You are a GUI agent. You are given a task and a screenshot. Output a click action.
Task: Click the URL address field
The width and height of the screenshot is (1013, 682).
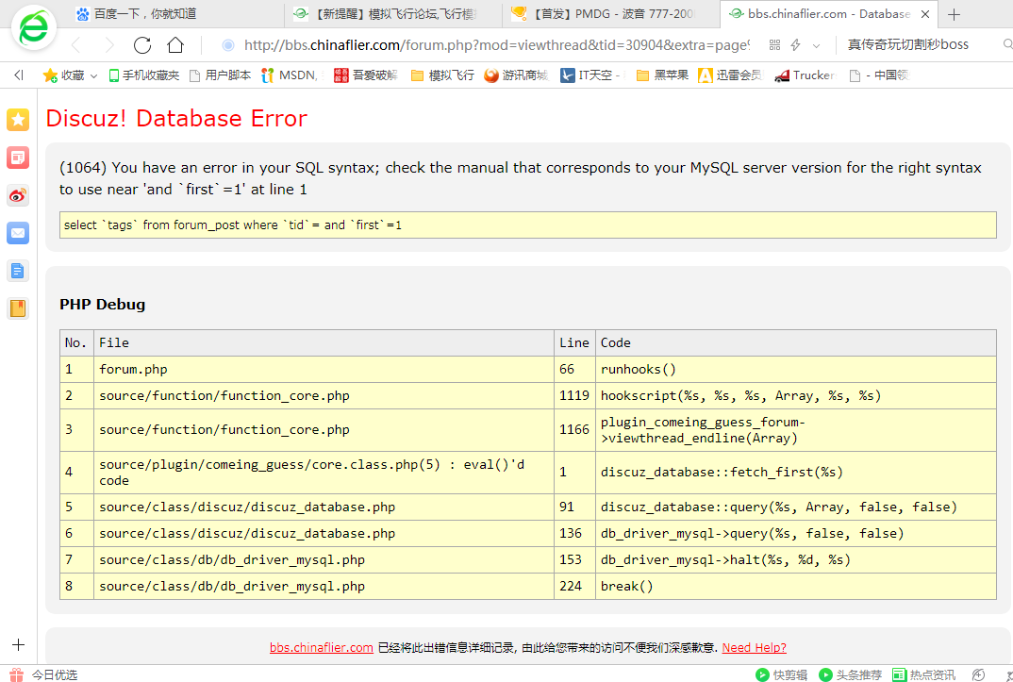point(496,44)
